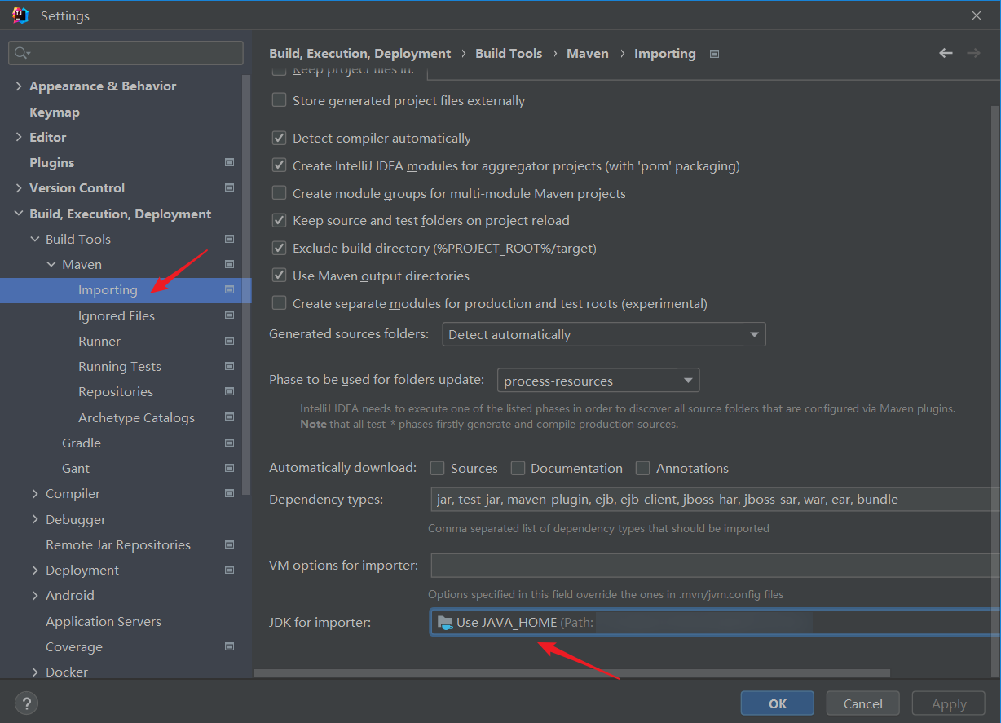1001x723 pixels.
Task: Open Keymap settings page
Action: (55, 112)
